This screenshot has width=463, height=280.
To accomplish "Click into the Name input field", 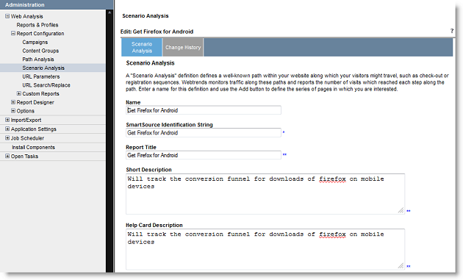I will pos(204,110).
